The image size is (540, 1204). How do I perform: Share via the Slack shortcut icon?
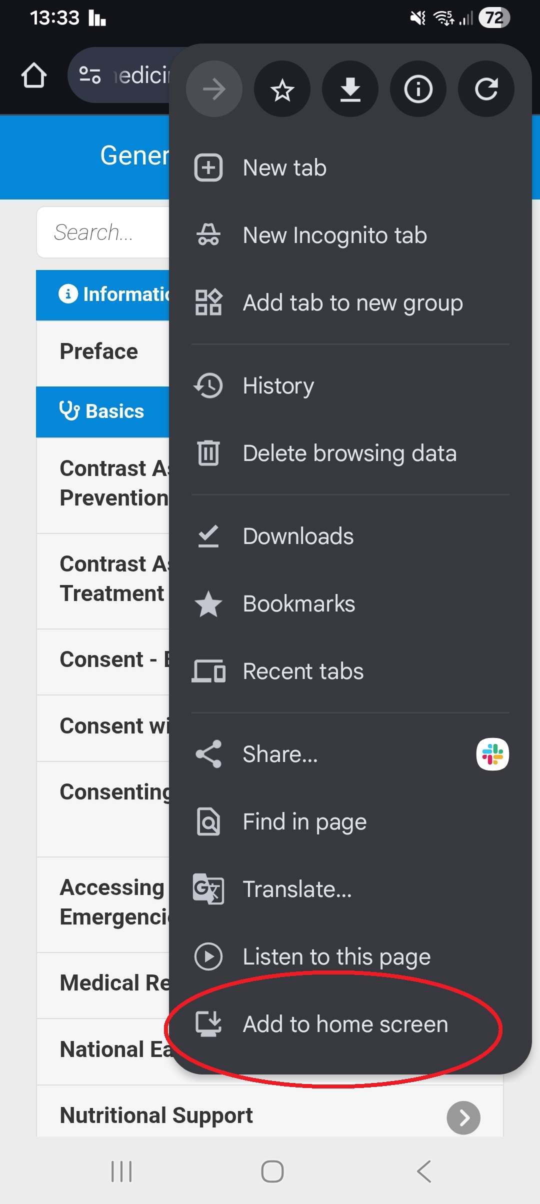tap(492, 754)
